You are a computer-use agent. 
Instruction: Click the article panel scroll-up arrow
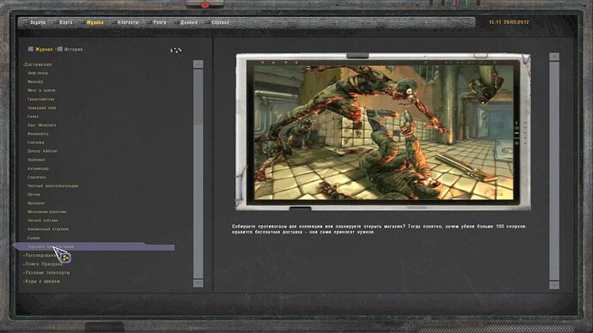point(554,57)
